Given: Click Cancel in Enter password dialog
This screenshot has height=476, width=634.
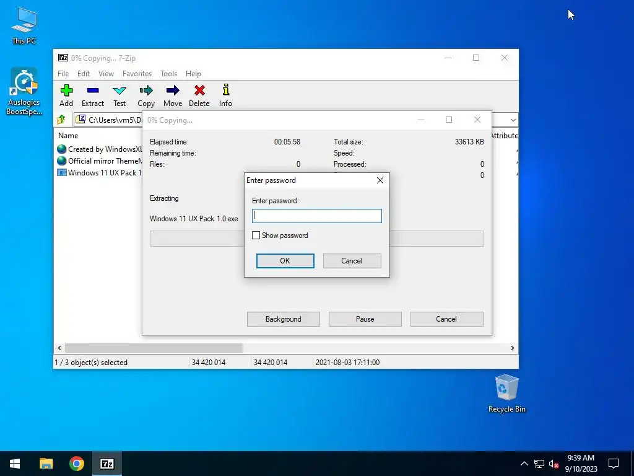Looking at the screenshot, I should coord(352,261).
